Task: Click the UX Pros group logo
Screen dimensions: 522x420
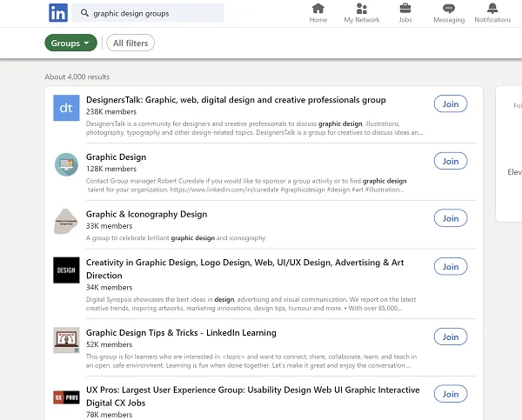Action: (x=66, y=397)
